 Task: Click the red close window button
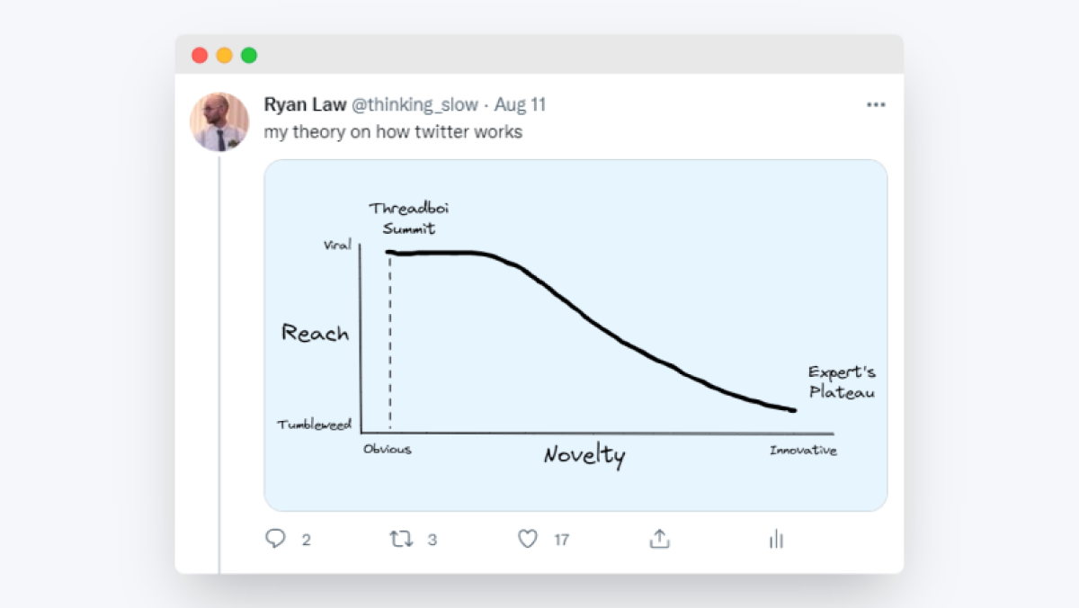point(200,55)
